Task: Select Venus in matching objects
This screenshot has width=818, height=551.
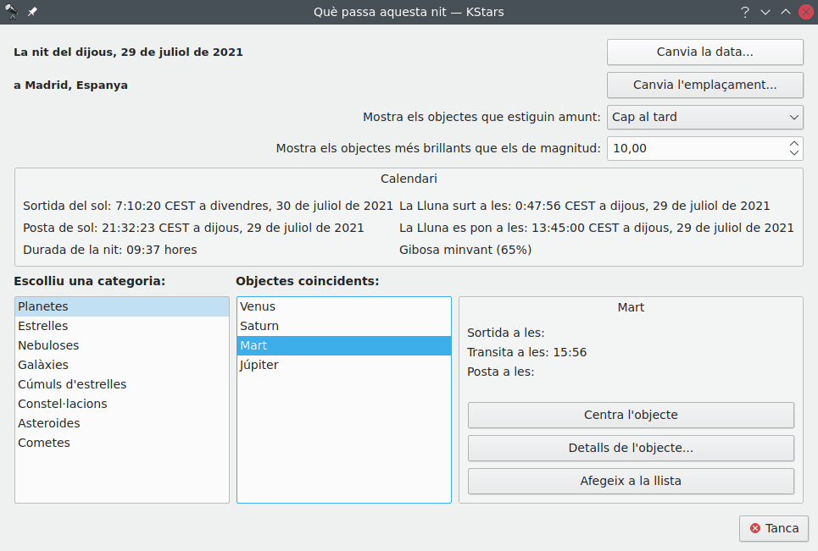Action: 258,306
